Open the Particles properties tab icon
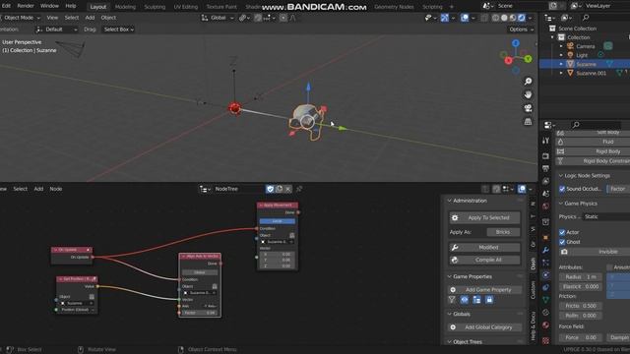This screenshot has width=630, height=354. [x=545, y=263]
